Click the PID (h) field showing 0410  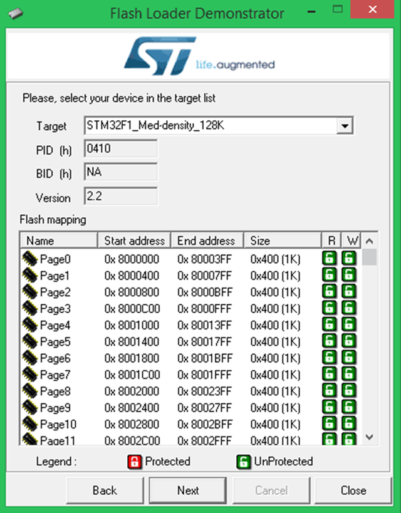121,149
